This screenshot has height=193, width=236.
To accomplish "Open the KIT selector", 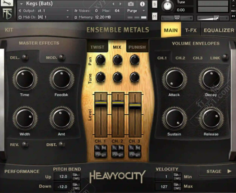I will coord(9,30).
